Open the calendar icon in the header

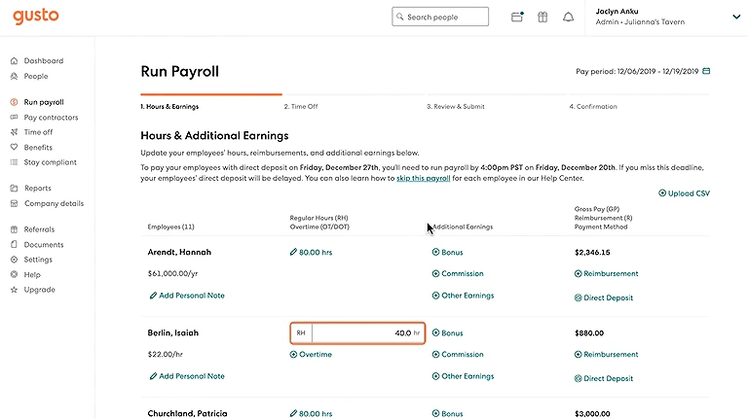(x=517, y=17)
